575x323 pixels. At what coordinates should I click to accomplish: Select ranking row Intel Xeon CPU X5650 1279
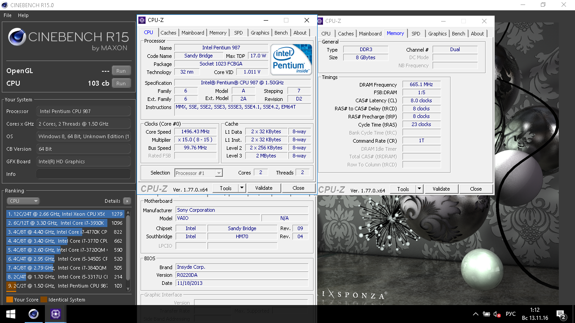[x=65, y=214]
